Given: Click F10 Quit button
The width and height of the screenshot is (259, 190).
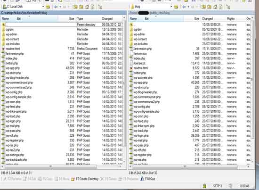Looking at the screenshot, I should (x=148, y=179).
